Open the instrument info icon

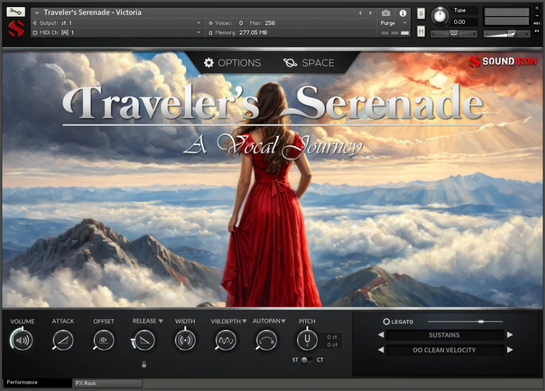point(403,13)
